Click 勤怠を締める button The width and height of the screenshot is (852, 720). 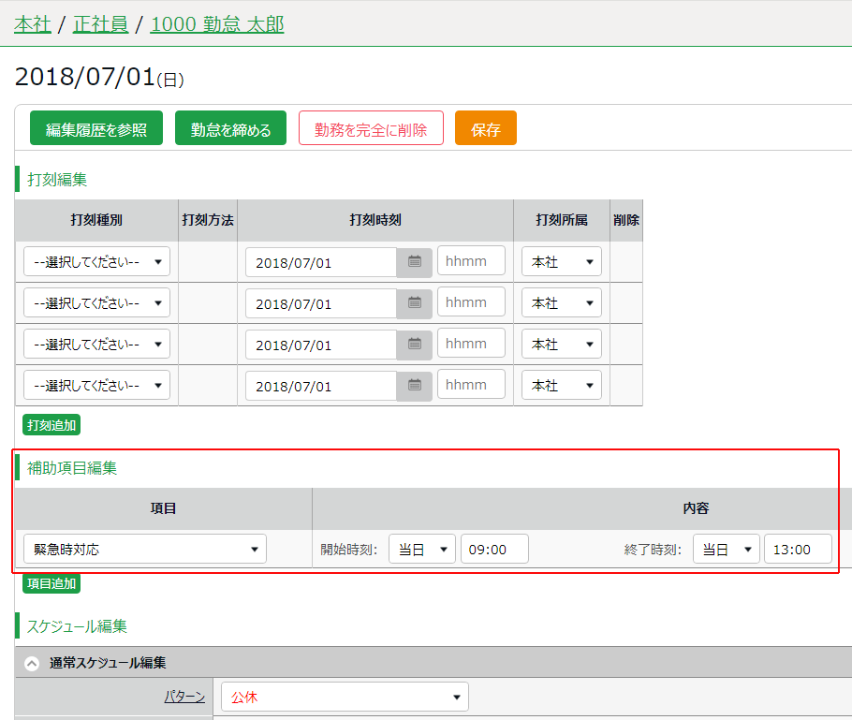click(x=230, y=128)
